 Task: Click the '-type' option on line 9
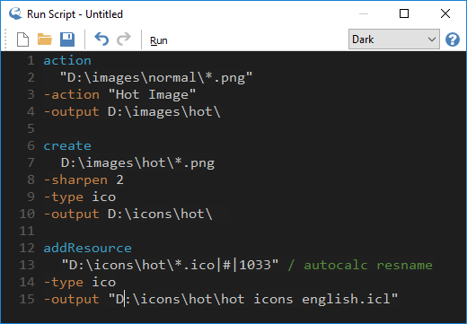(x=64, y=197)
